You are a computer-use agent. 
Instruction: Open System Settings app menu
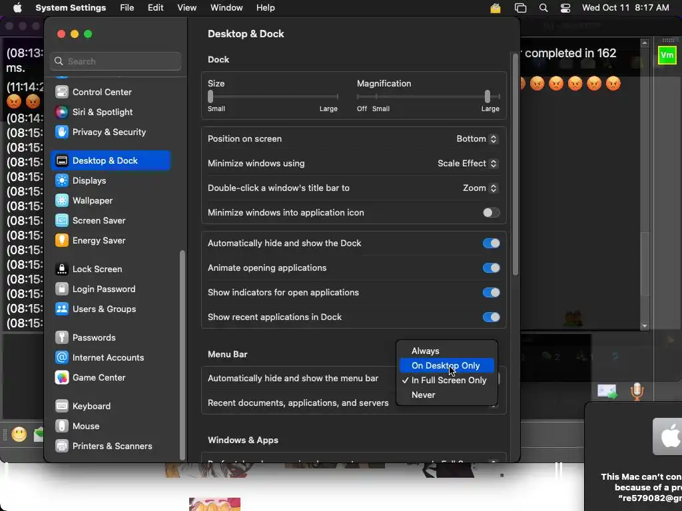pyautogui.click(x=71, y=8)
